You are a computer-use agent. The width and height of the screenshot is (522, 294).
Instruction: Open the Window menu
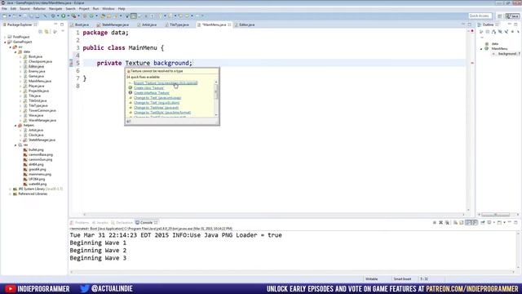point(108,9)
